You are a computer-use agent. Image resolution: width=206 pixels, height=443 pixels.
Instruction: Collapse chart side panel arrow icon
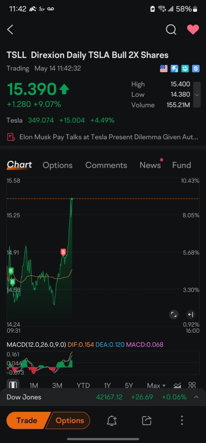[190, 315]
